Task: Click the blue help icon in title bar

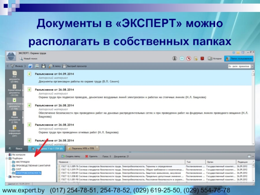Action: tap(234, 53)
